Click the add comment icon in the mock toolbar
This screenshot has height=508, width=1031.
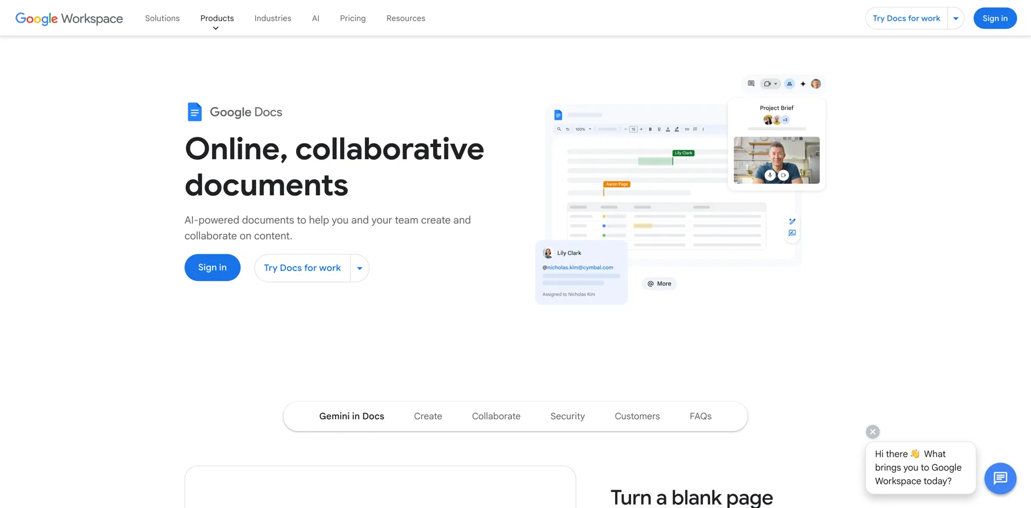click(x=695, y=129)
